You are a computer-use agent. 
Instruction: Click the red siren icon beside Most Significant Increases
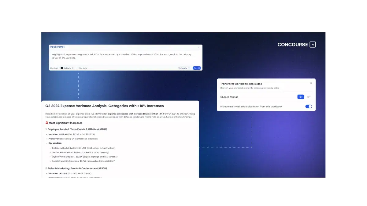click(47, 123)
